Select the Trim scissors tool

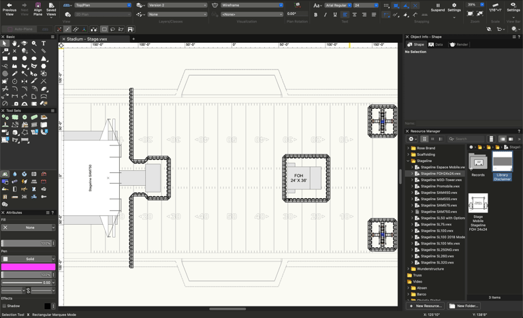[5, 89]
